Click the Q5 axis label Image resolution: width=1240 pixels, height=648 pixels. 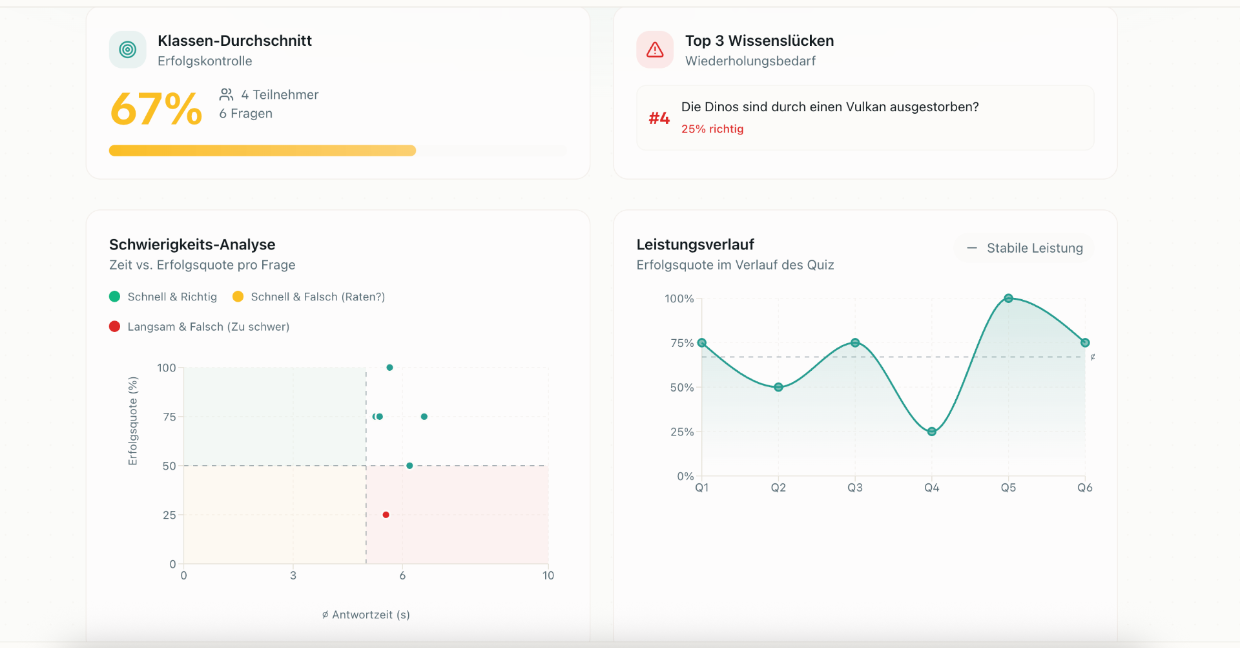(x=1009, y=488)
